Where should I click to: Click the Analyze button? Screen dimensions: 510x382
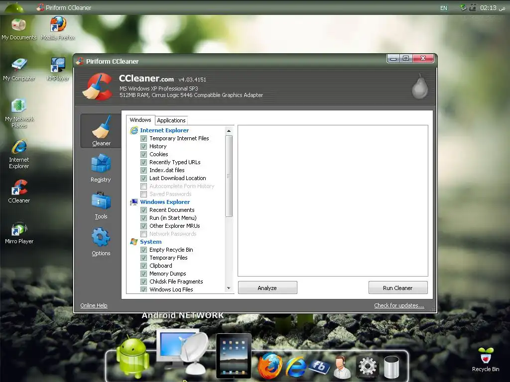tap(267, 288)
